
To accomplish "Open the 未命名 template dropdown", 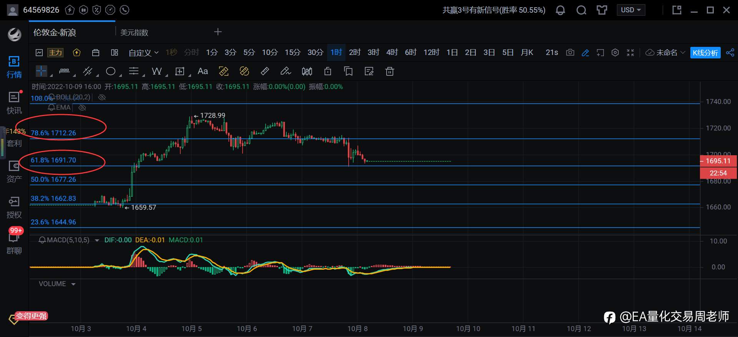I will (x=665, y=52).
